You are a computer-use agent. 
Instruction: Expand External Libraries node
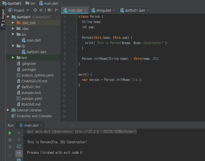click(x=8, y=110)
